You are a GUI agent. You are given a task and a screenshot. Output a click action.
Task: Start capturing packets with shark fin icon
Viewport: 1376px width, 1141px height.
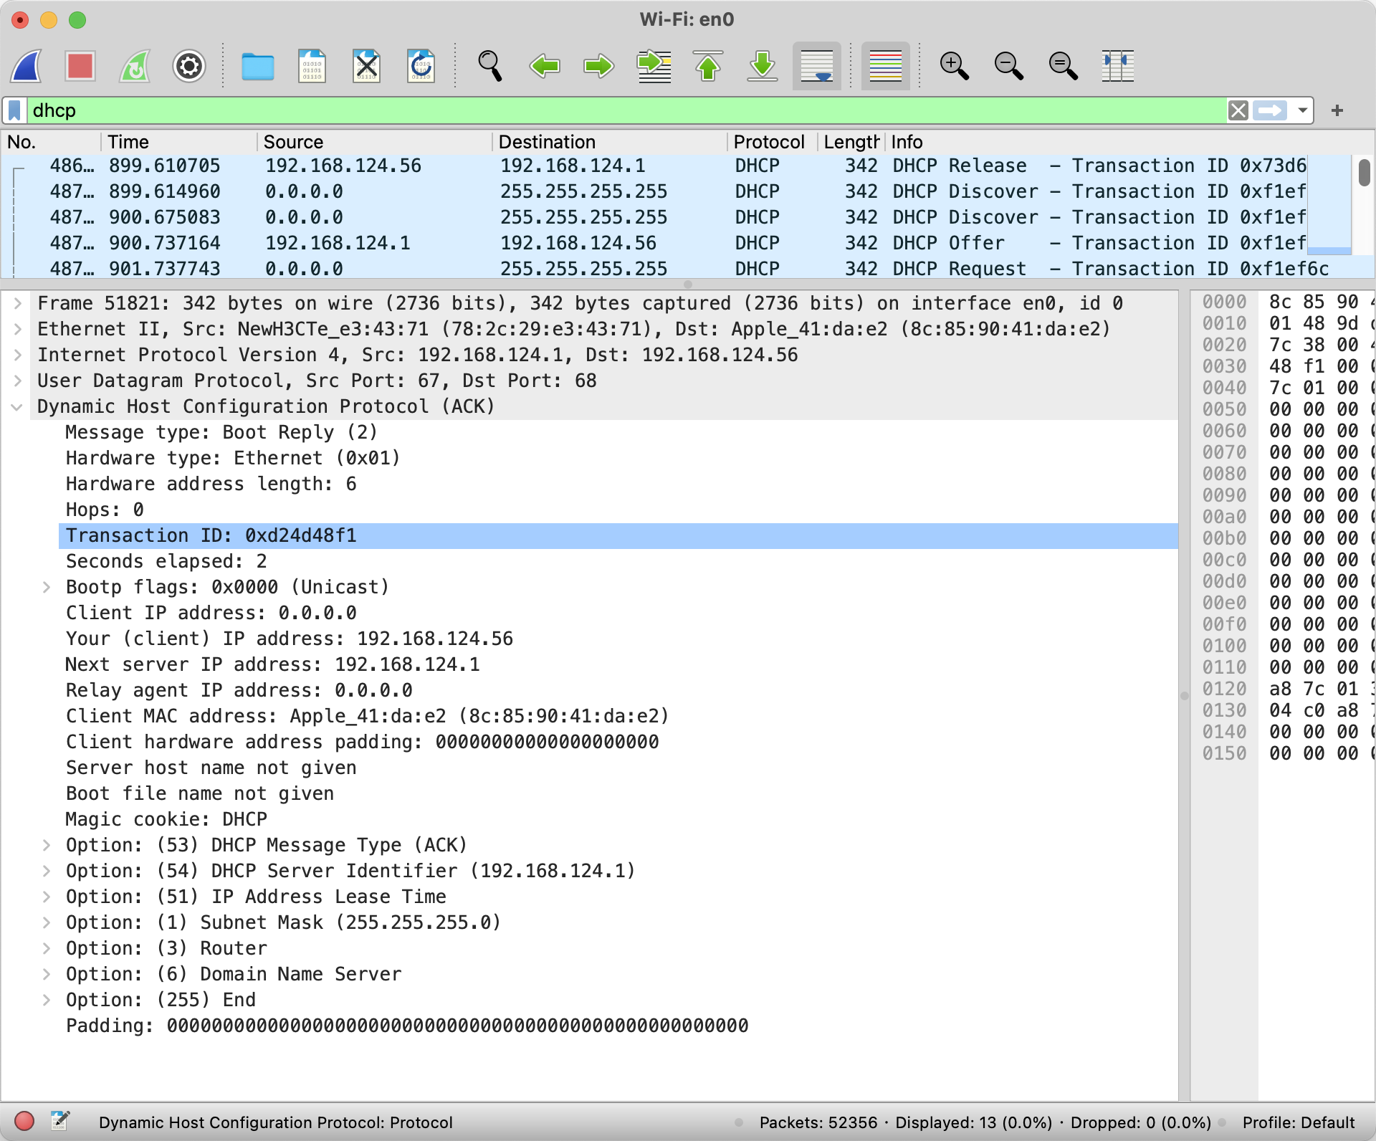[x=27, y=66]
